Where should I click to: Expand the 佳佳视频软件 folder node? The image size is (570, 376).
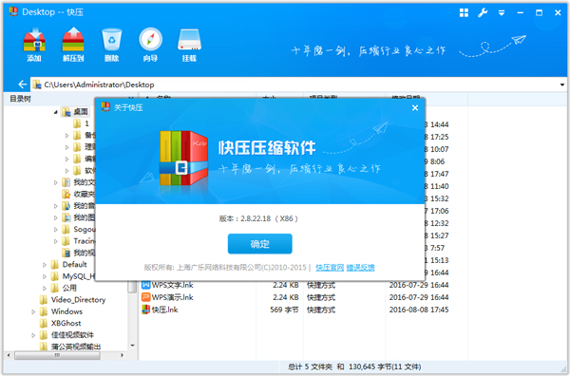point(33,335)
